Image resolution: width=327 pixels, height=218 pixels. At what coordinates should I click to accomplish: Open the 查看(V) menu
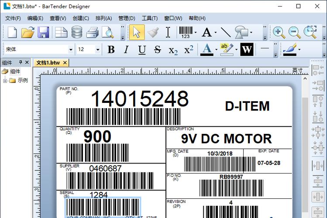(x=58, y=18)
